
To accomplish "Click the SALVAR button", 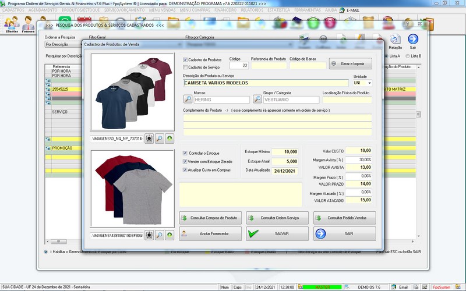I will 277,233.
